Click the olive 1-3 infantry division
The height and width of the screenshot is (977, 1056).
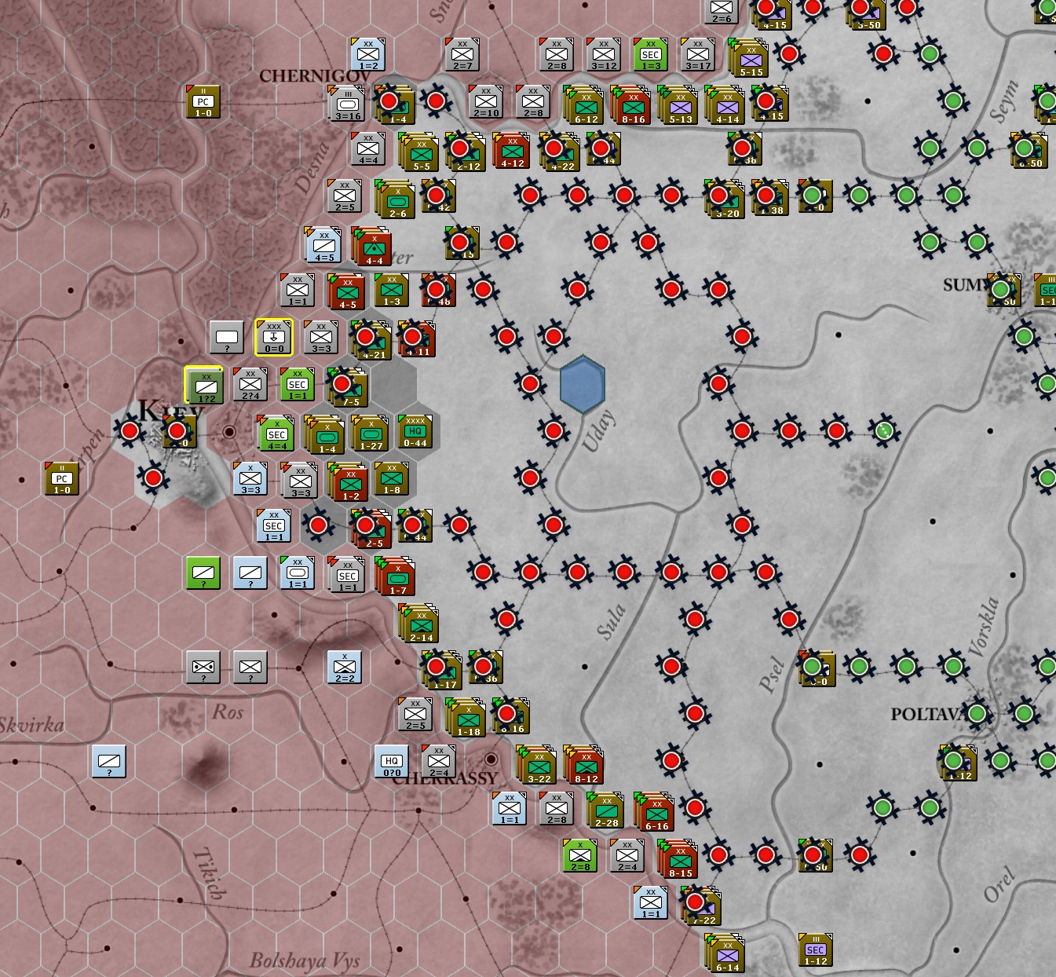pyautogui.click(x=392, y=290)
